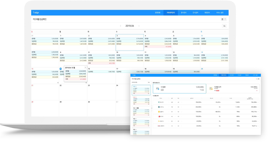Open the 인사급여 tab
268x142 pixels.
195,13
